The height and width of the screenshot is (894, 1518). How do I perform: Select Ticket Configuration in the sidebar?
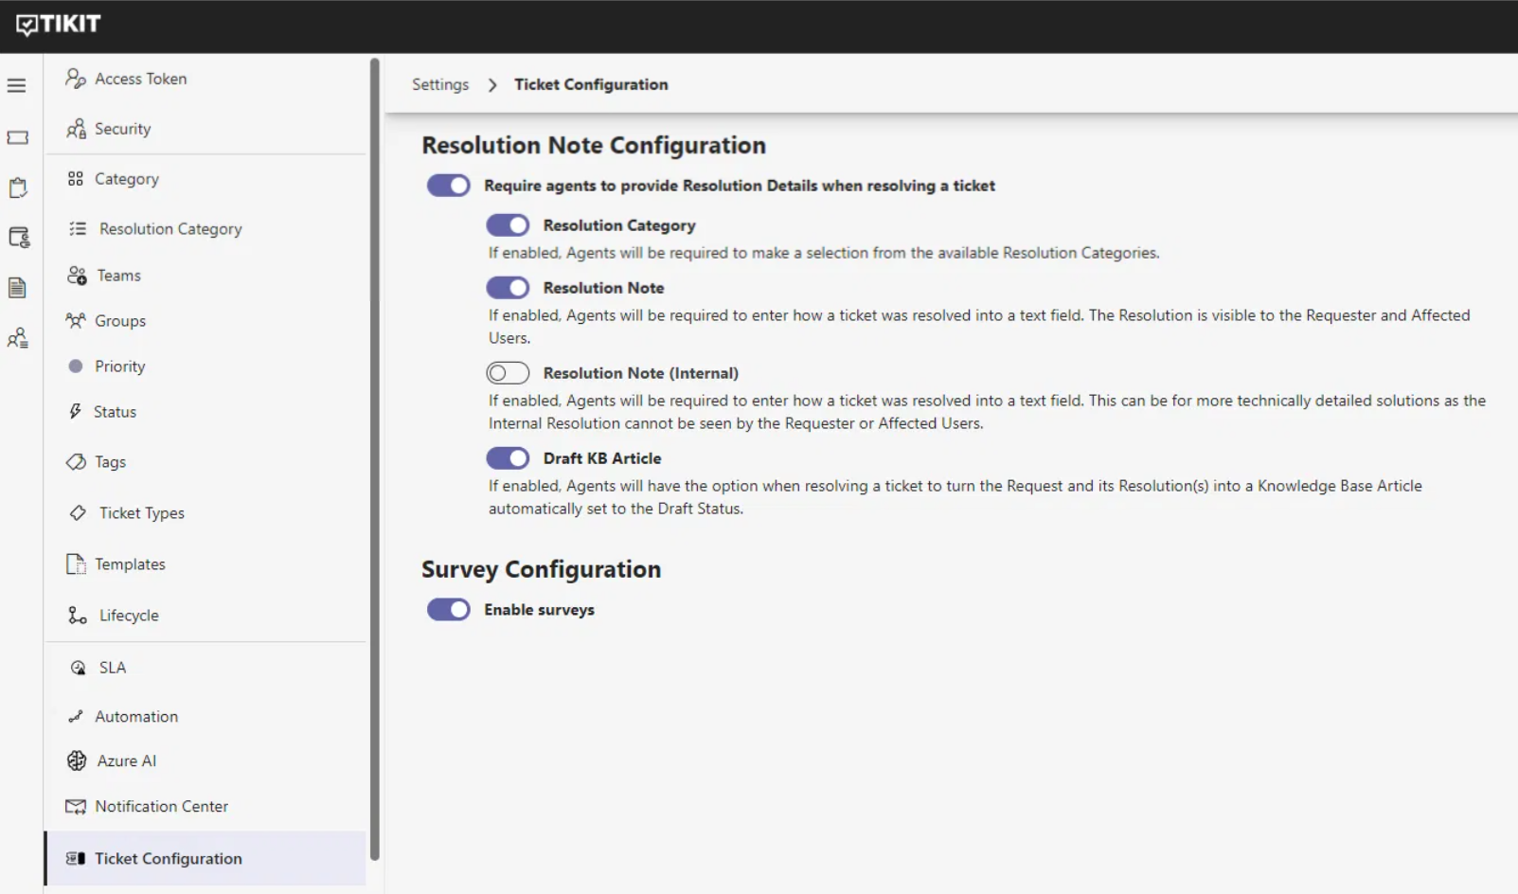[168, 858]
